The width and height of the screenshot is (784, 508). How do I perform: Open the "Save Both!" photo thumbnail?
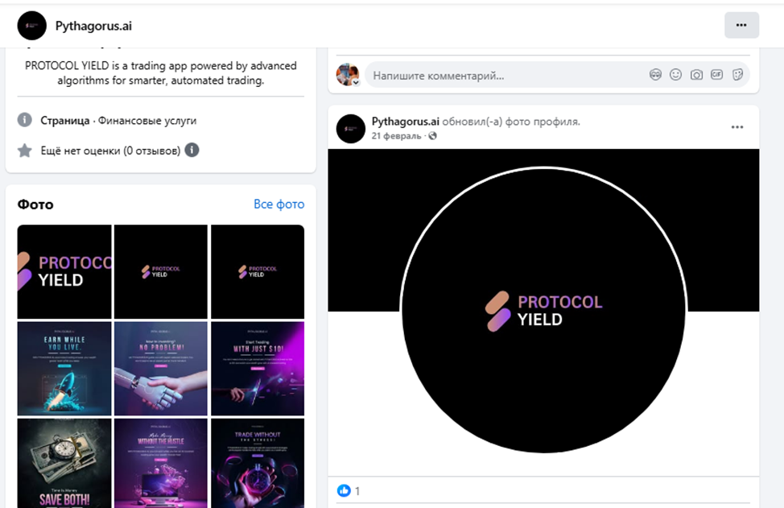[x=64, y=463]
